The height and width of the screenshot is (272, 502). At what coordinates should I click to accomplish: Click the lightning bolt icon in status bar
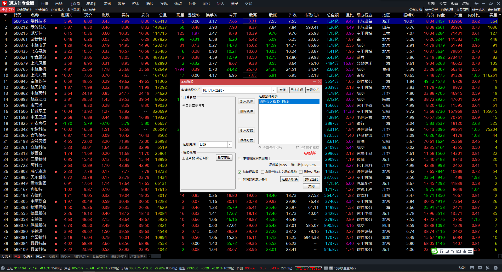coord(495,268)
